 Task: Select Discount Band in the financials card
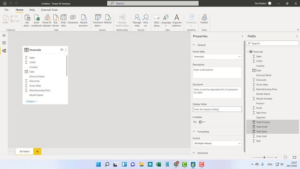37,77
